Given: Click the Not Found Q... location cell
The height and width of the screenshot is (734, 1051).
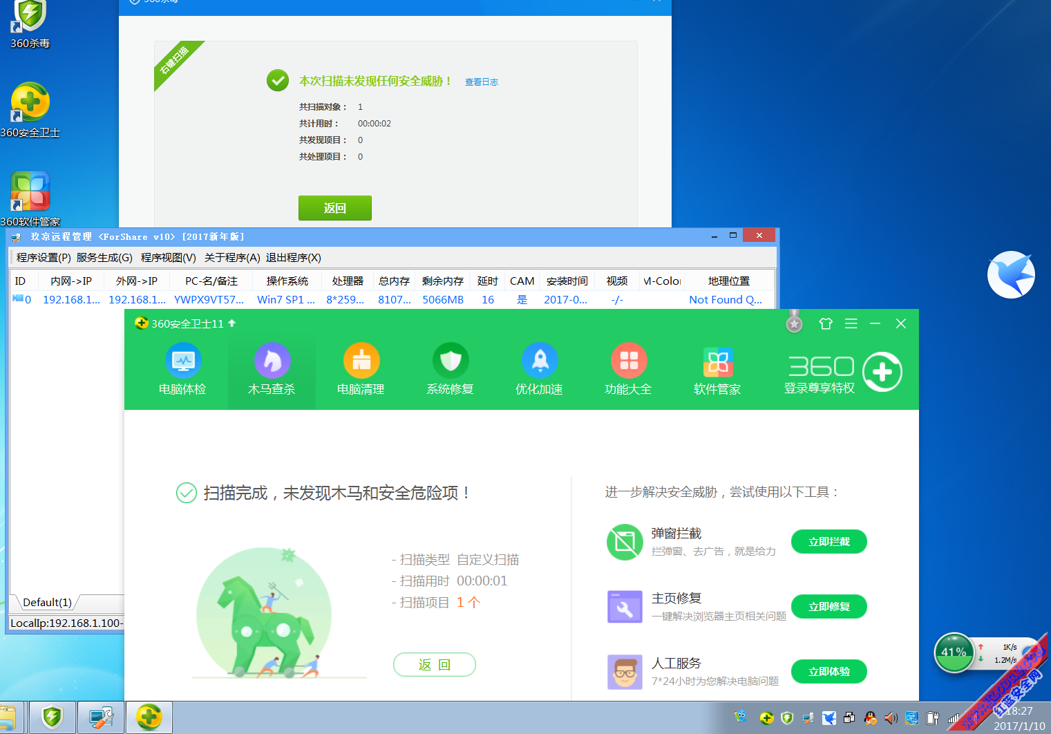Looking at the screenshot, I should [726, 300].
